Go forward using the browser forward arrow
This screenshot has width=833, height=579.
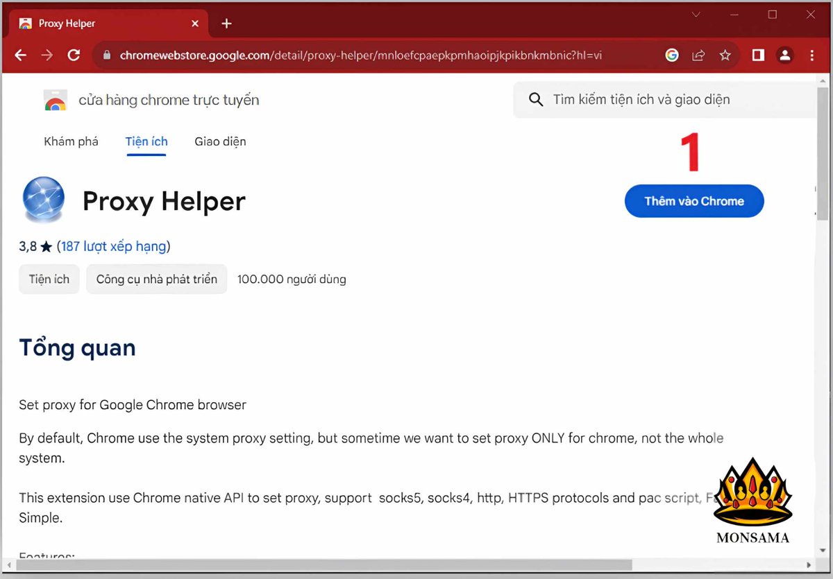[x=47, y=55]
